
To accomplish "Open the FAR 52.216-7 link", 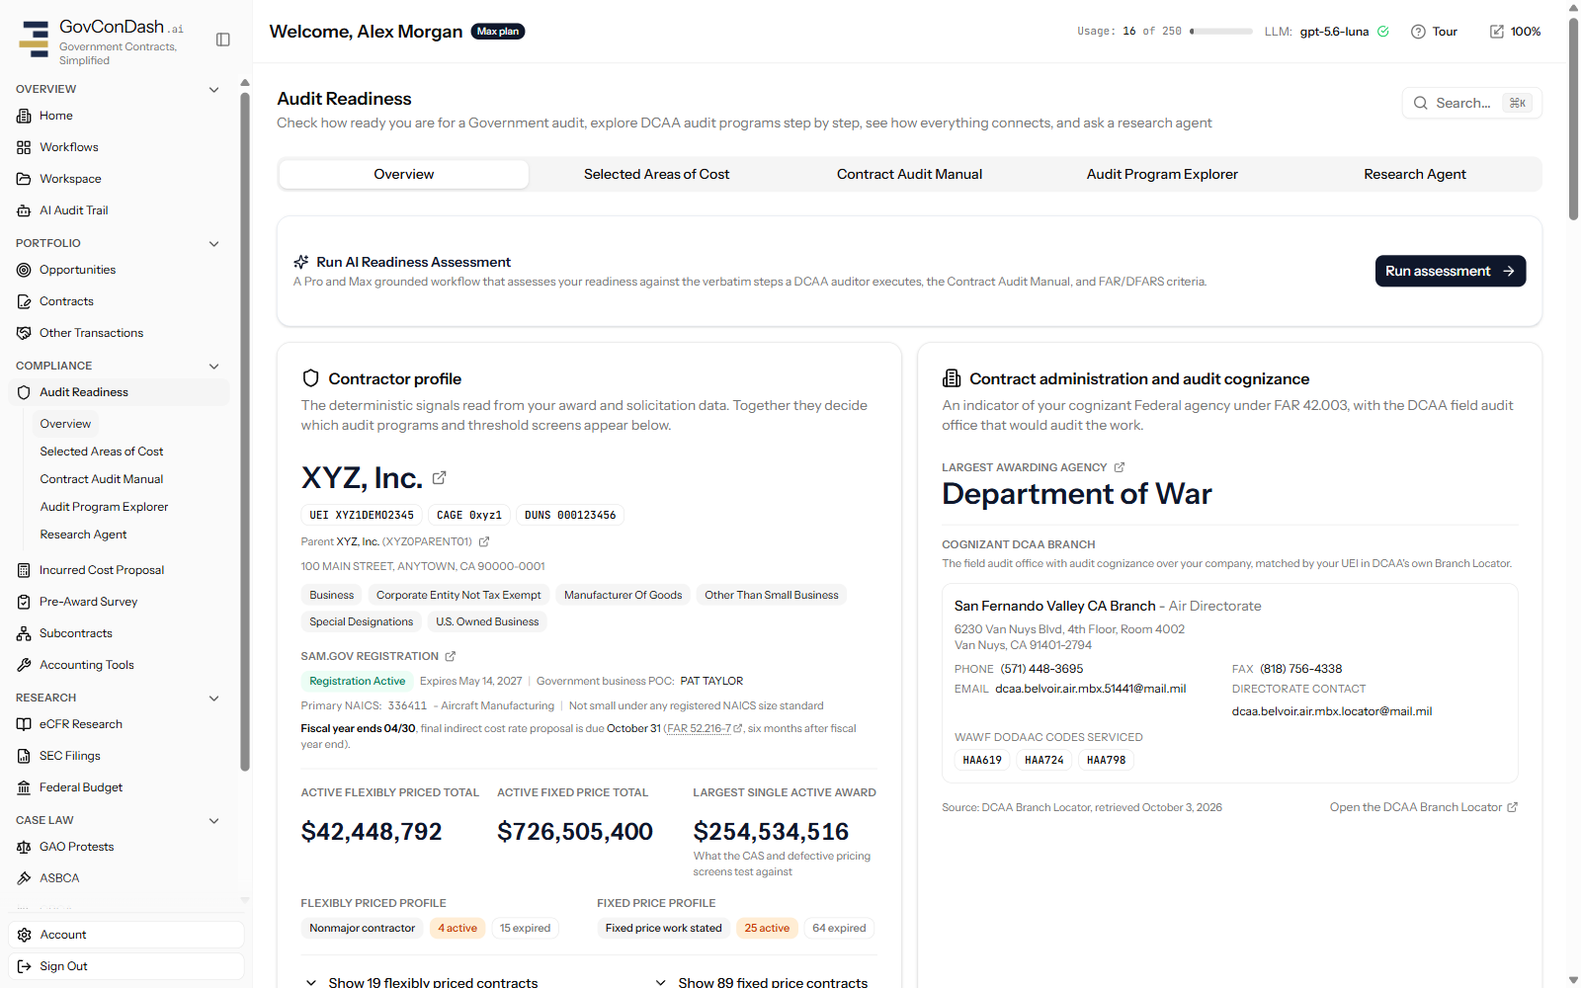I will click(704, 728).
